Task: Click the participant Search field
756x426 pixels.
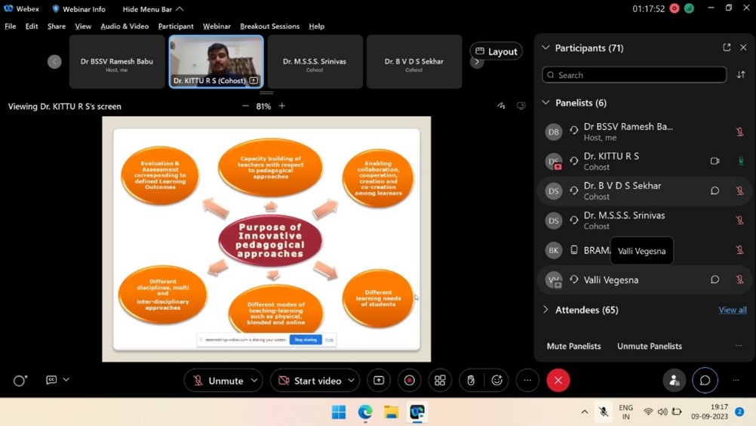Action: click(x=634, y=75)
